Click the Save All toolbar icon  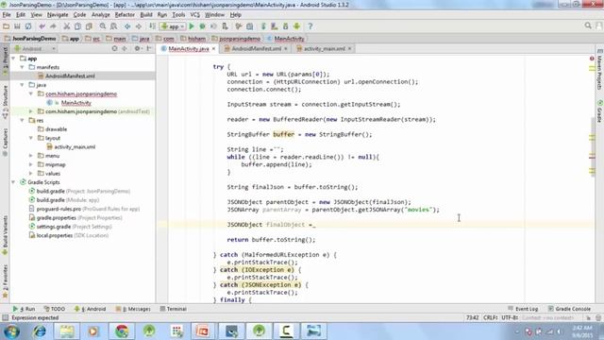coord(17,26)
